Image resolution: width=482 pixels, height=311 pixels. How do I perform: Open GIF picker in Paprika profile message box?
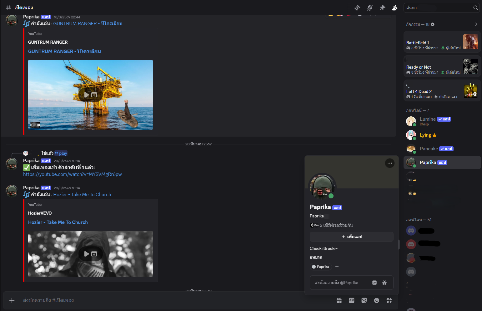tap(374, 283)
